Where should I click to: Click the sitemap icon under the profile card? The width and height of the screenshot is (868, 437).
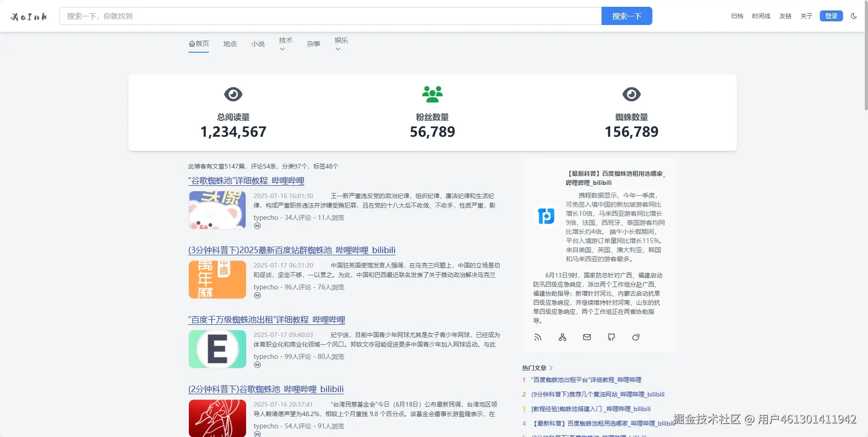562,337
